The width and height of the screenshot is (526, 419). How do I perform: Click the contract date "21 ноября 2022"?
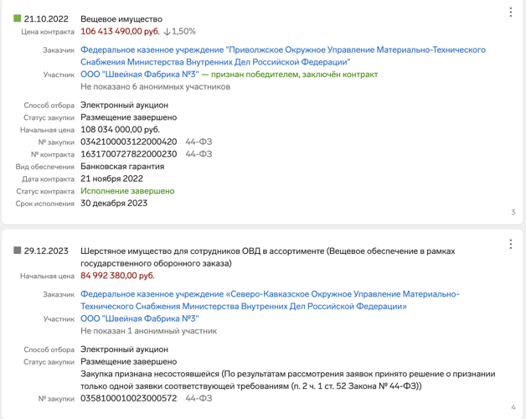(x=111, y=178)
